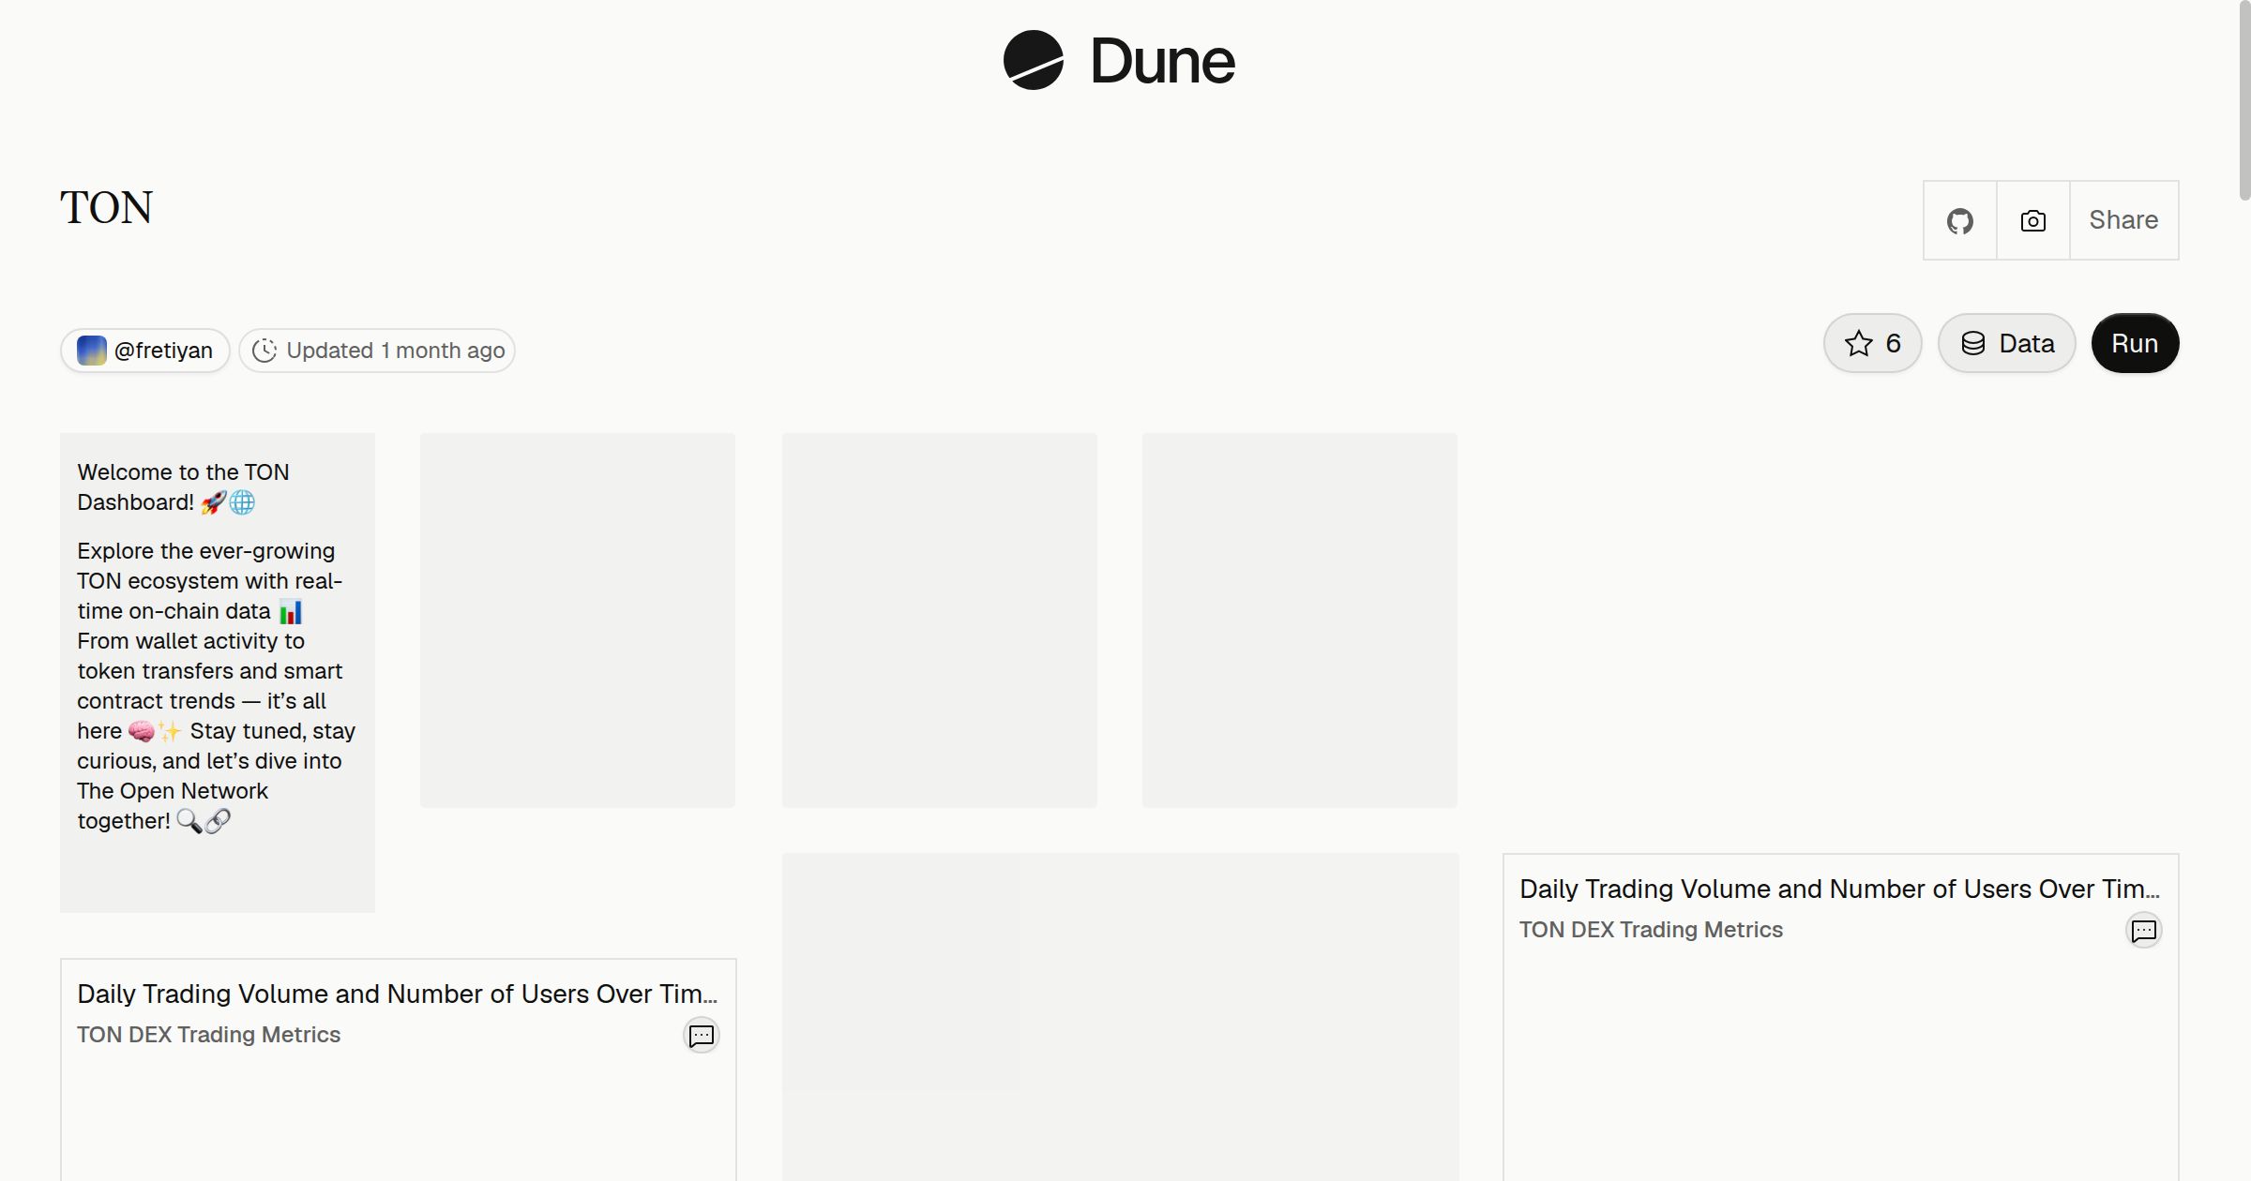The image size is (2251, 1181).
Task: Take a screenshot with the camera icon
Action: click(x=2033, y=220)
